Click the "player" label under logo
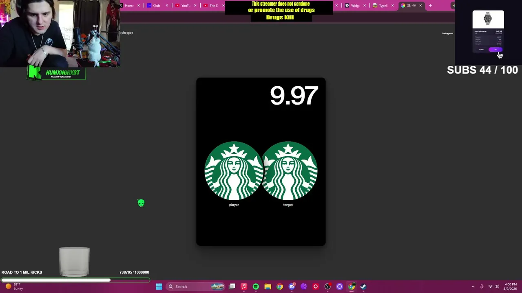Image resolution: width=522 pixels, height=293 pixels. pyautogui.click(x=234, y=205)
